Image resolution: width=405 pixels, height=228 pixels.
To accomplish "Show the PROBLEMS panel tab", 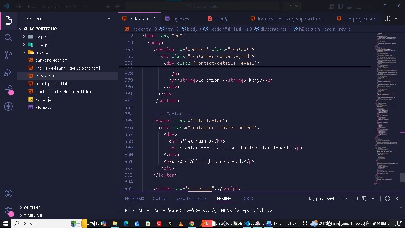I will tap(134, 199).
